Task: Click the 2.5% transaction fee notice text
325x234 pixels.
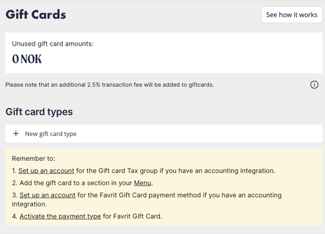Action: pyautogui.click(x=110, y=85)
